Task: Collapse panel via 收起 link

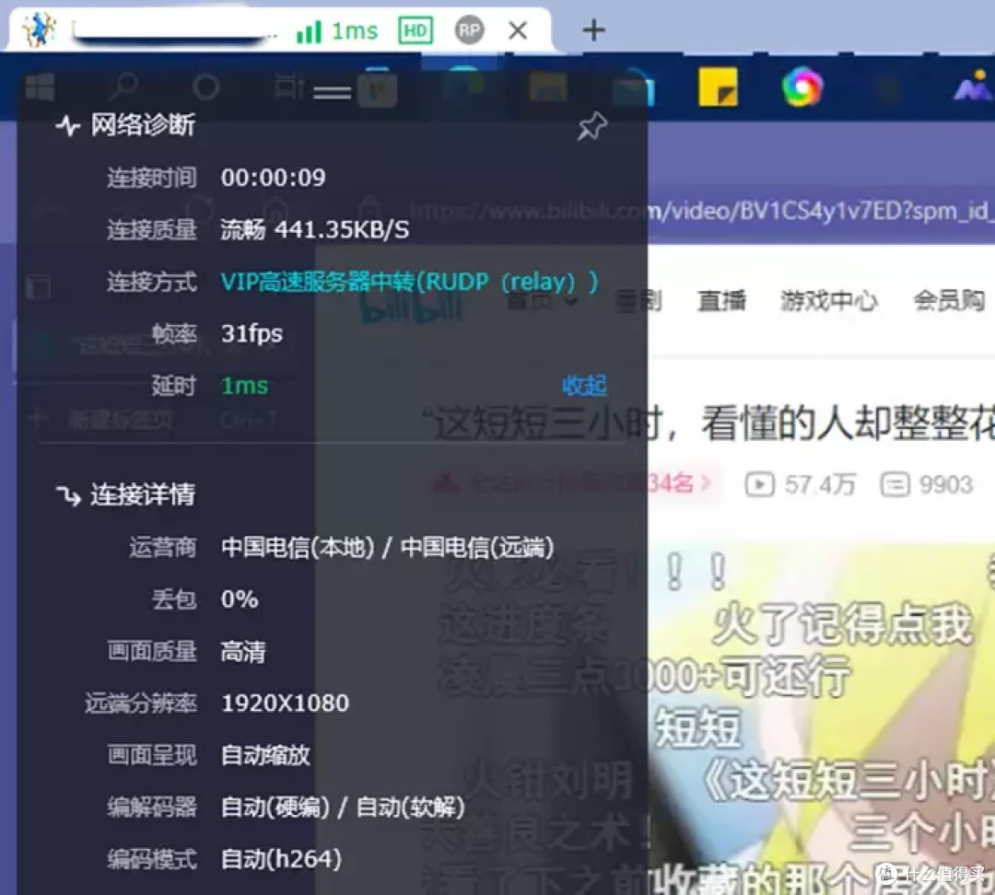Action: (584, 385)
